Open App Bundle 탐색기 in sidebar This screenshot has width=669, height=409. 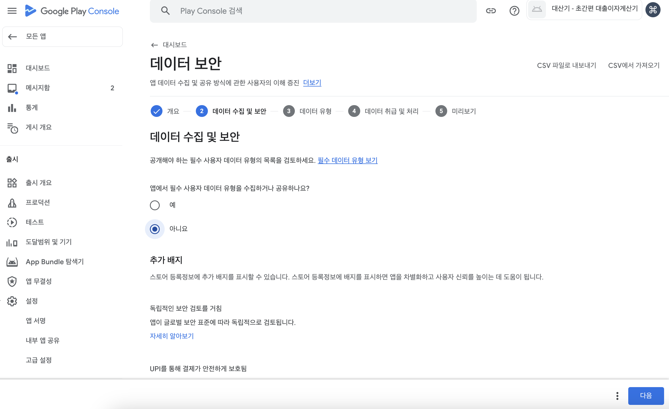54,262
